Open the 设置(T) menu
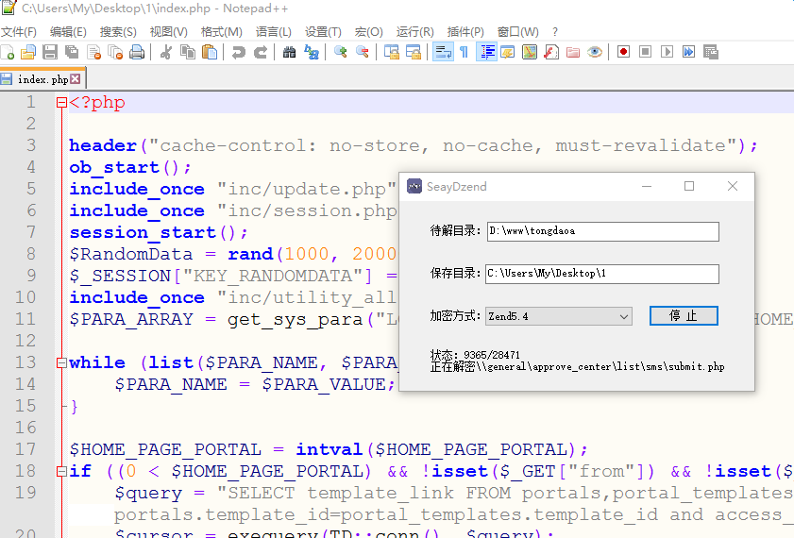Image resolution: width=794 pixels, height=538 pixels. (x=323, y=32)
